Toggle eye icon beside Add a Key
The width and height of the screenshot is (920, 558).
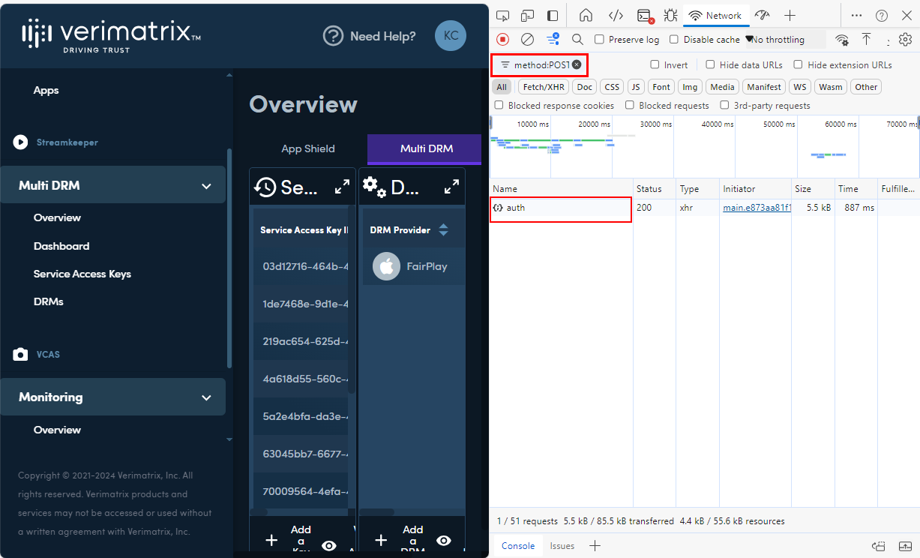tap(328, 545)
